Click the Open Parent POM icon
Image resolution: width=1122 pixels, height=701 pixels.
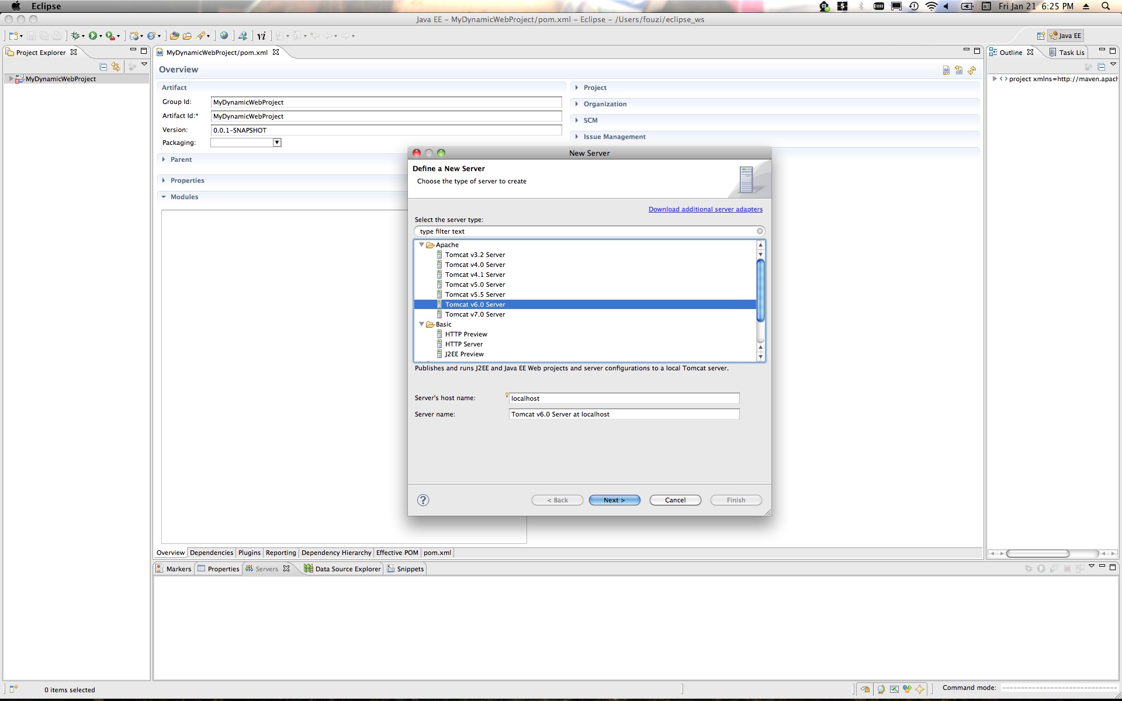(x=959, y=70)
